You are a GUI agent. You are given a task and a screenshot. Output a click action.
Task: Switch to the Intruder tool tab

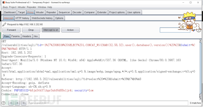pos(40,12)
